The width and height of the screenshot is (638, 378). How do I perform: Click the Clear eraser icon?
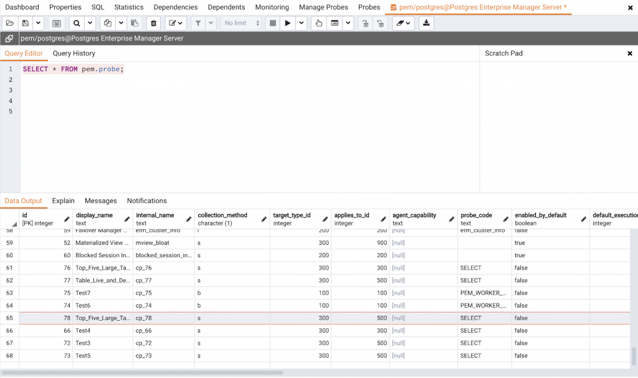click(x=399, y=23)
